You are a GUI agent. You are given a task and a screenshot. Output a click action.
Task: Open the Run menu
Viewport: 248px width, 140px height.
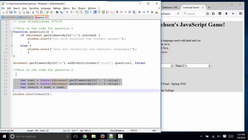[x=74, y=8]
